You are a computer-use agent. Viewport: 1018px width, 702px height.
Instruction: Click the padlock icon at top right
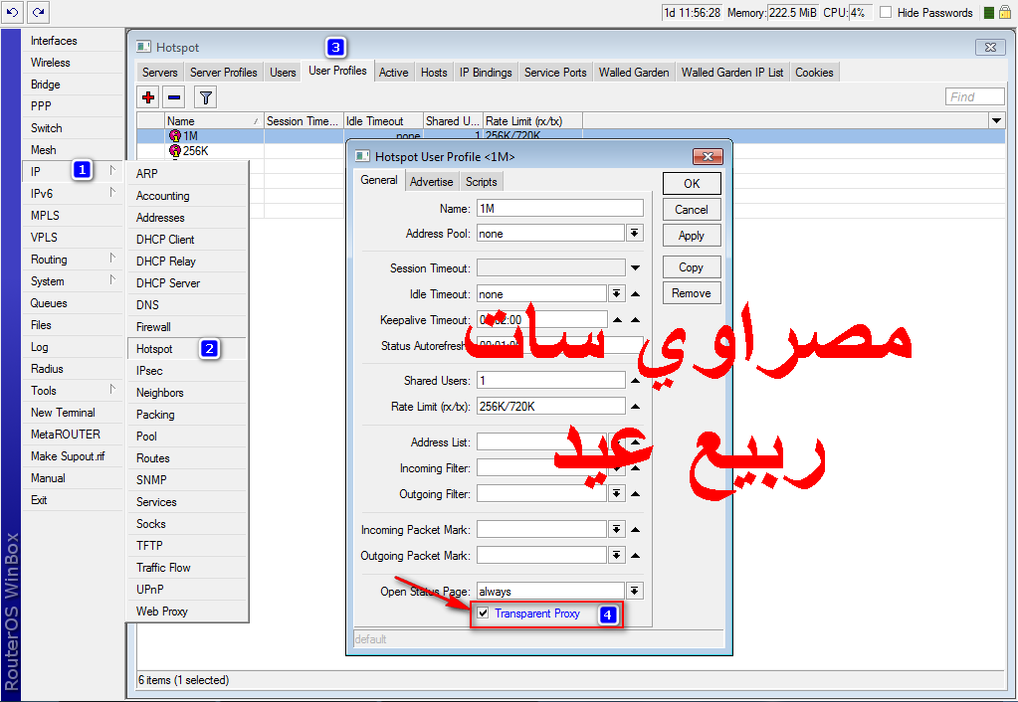1006,12
